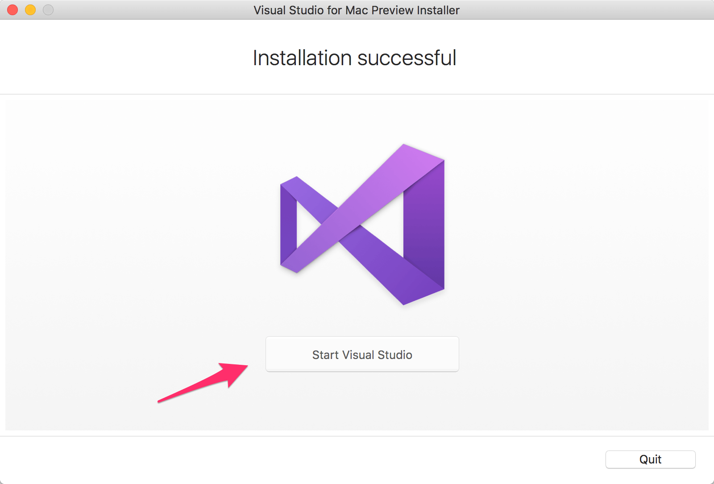The height and width of the screenshot is (484, 714).
Task: Click the Installation successful heading
Action: click(x=354, y=57)
